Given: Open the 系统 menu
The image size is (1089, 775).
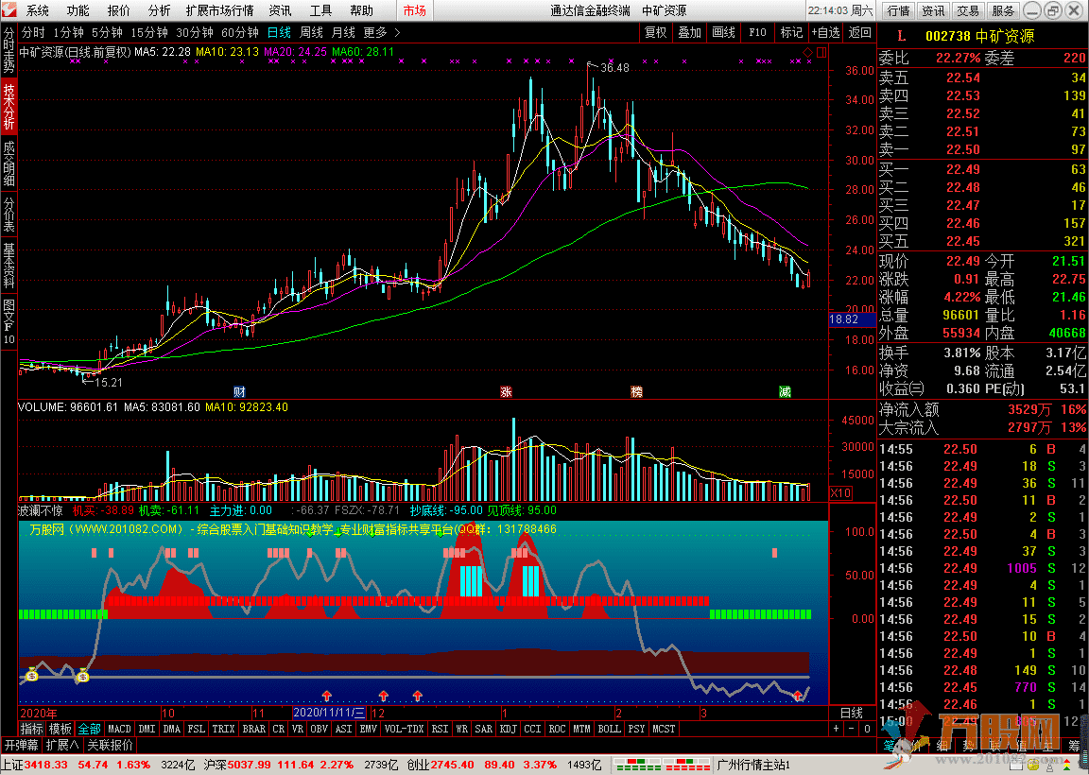Looking at the screenshot, I should [38, 10].
